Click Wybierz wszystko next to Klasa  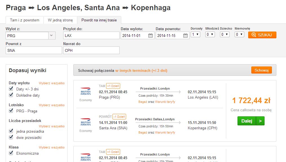click(52, 147)
